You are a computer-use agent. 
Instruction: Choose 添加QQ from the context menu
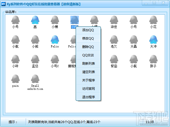[x=88, y=30]
